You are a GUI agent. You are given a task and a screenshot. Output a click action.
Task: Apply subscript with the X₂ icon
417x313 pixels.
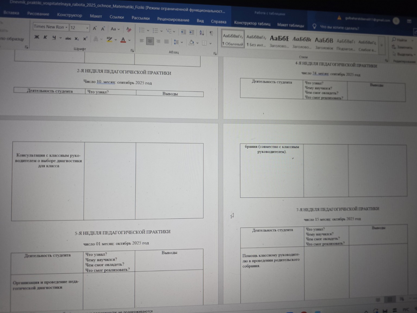click(x=77, y=39)
